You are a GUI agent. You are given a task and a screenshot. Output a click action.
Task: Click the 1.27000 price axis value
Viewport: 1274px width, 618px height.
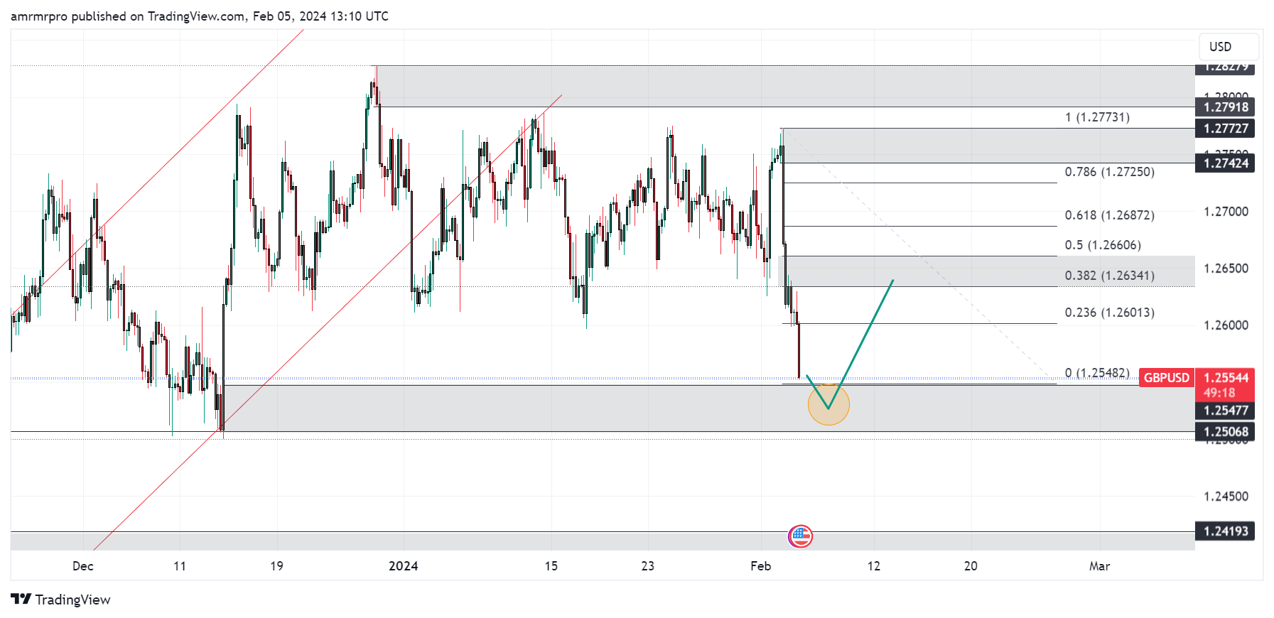[1226, 212]
